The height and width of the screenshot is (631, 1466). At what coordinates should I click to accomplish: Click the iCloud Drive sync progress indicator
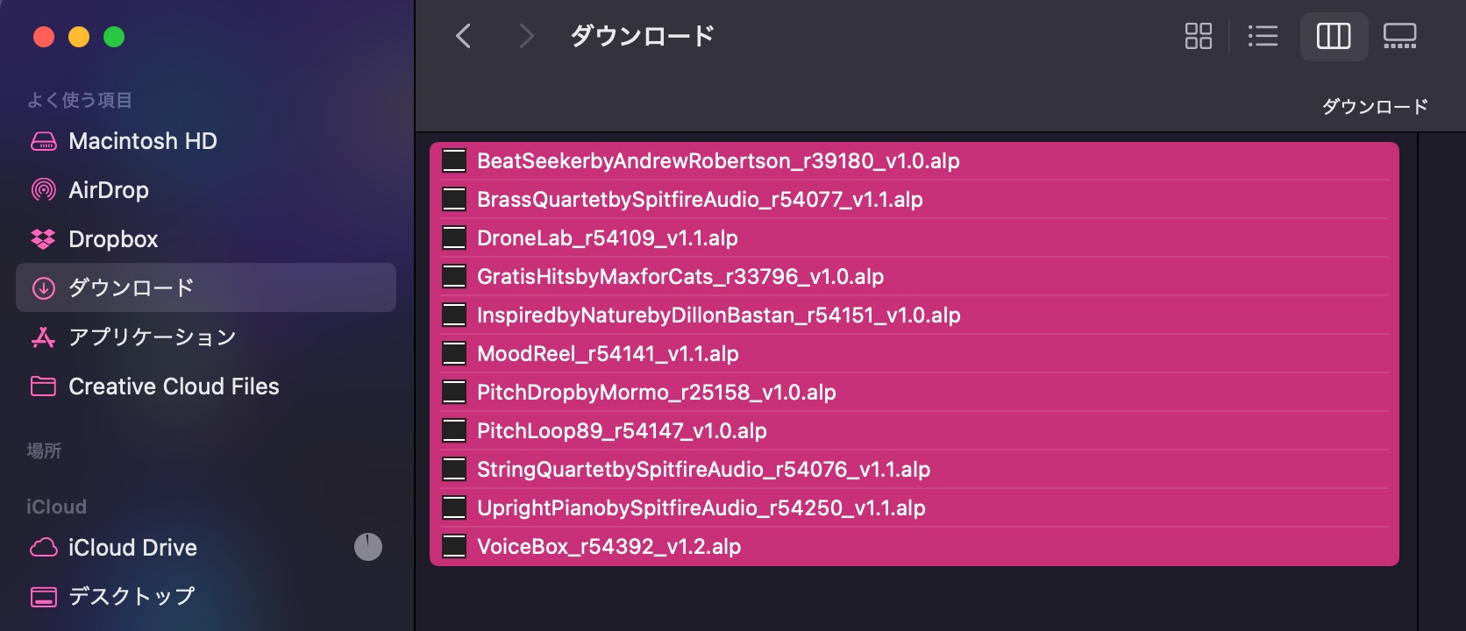pyautogui.click(x=368, y=547)
